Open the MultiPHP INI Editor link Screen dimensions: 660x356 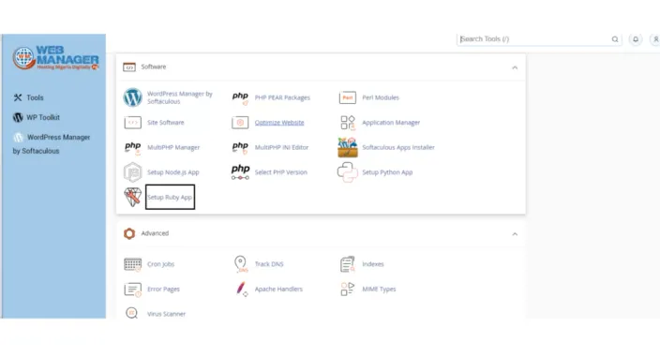(x=281, y=147)
